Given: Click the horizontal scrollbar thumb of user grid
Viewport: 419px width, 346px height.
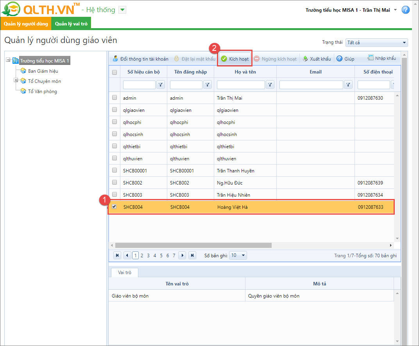Looking at the screenshot, I should point(193,245).
